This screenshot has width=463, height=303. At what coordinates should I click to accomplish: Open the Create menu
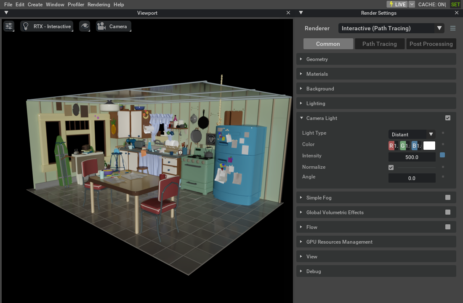[35, 5]
